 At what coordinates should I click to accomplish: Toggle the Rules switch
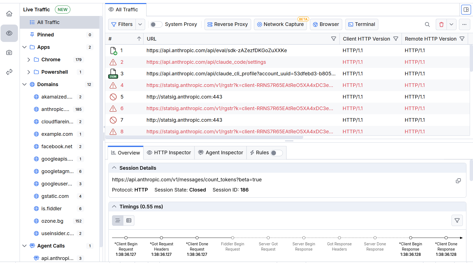(277, 153)
